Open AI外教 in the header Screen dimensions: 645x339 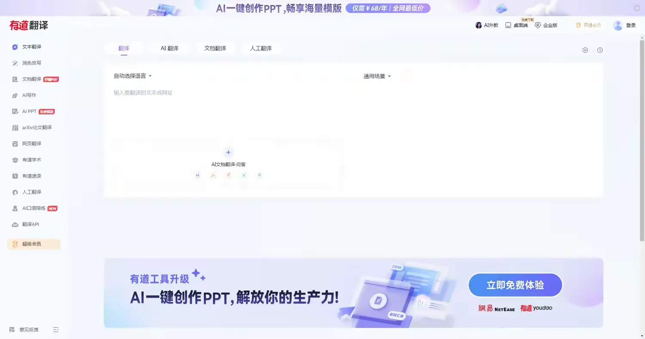pyautogui.click(x=487, y=25)
